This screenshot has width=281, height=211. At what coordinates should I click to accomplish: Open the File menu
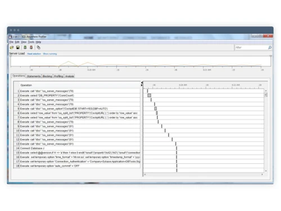(11, 42)
